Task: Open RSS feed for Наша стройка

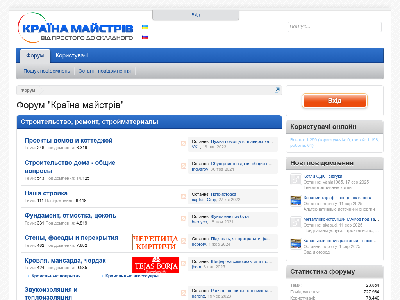Action: 184,196
